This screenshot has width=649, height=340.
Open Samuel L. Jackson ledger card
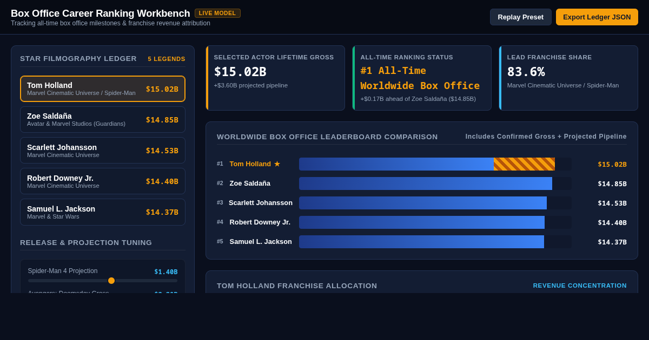point(103,212)
